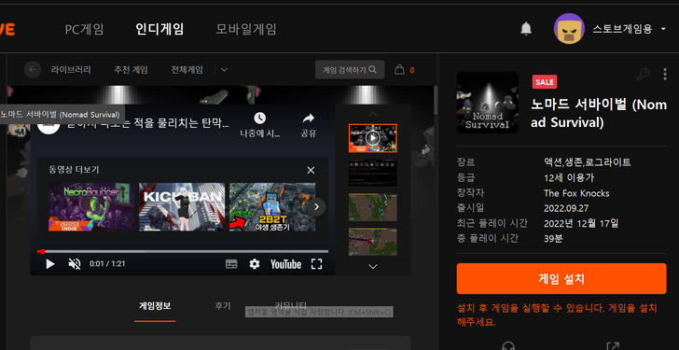This screenshot has width=679, height=350.
Task: Click the last played date 2022년 12월 17일
Action: pos(581,223)
